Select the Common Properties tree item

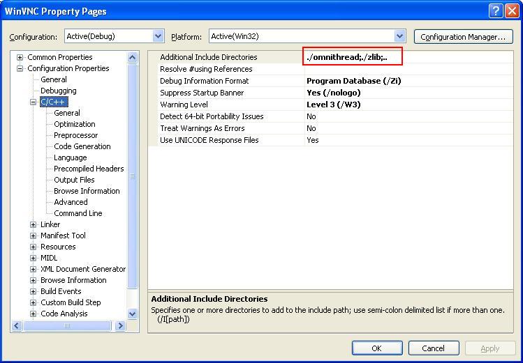tap(60, 57)
